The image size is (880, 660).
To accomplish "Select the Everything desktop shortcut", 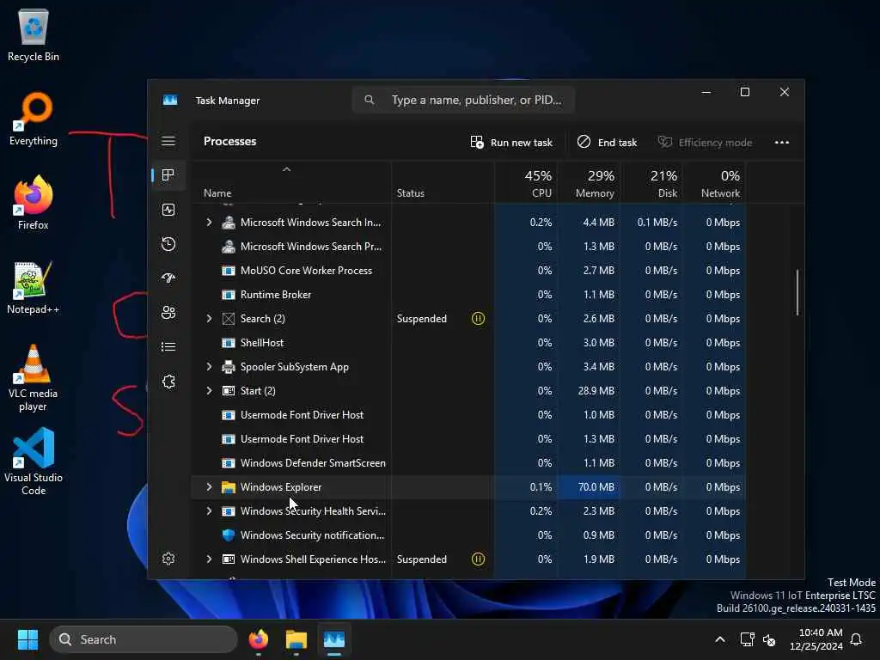I will [34, 119].
